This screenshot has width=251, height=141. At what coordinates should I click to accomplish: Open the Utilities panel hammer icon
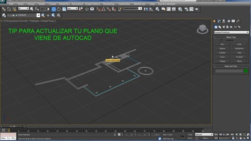[x=238, y=21]
